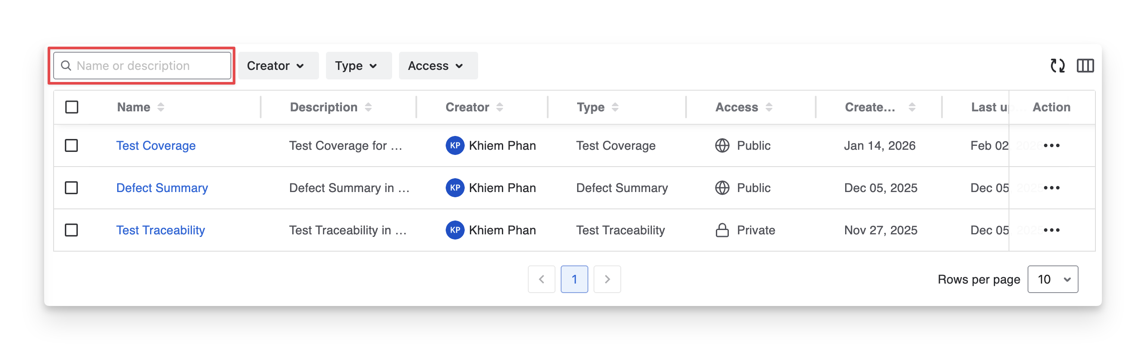This screenshot has height=350, width=1146.
Task: Select the Test Coverage row checkbox
Action: pos(72,146)
